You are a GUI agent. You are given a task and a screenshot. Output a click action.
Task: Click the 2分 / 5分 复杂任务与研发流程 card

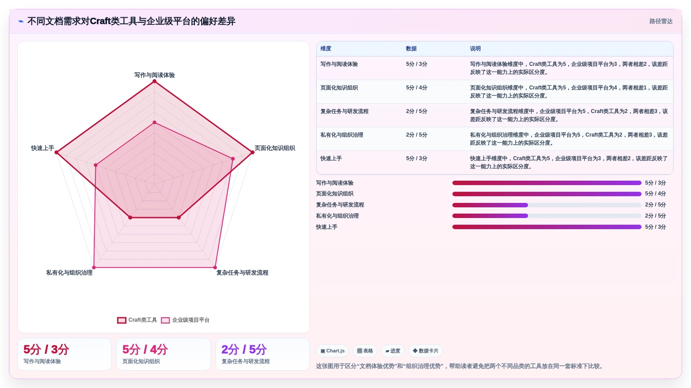tap(263, 354)
